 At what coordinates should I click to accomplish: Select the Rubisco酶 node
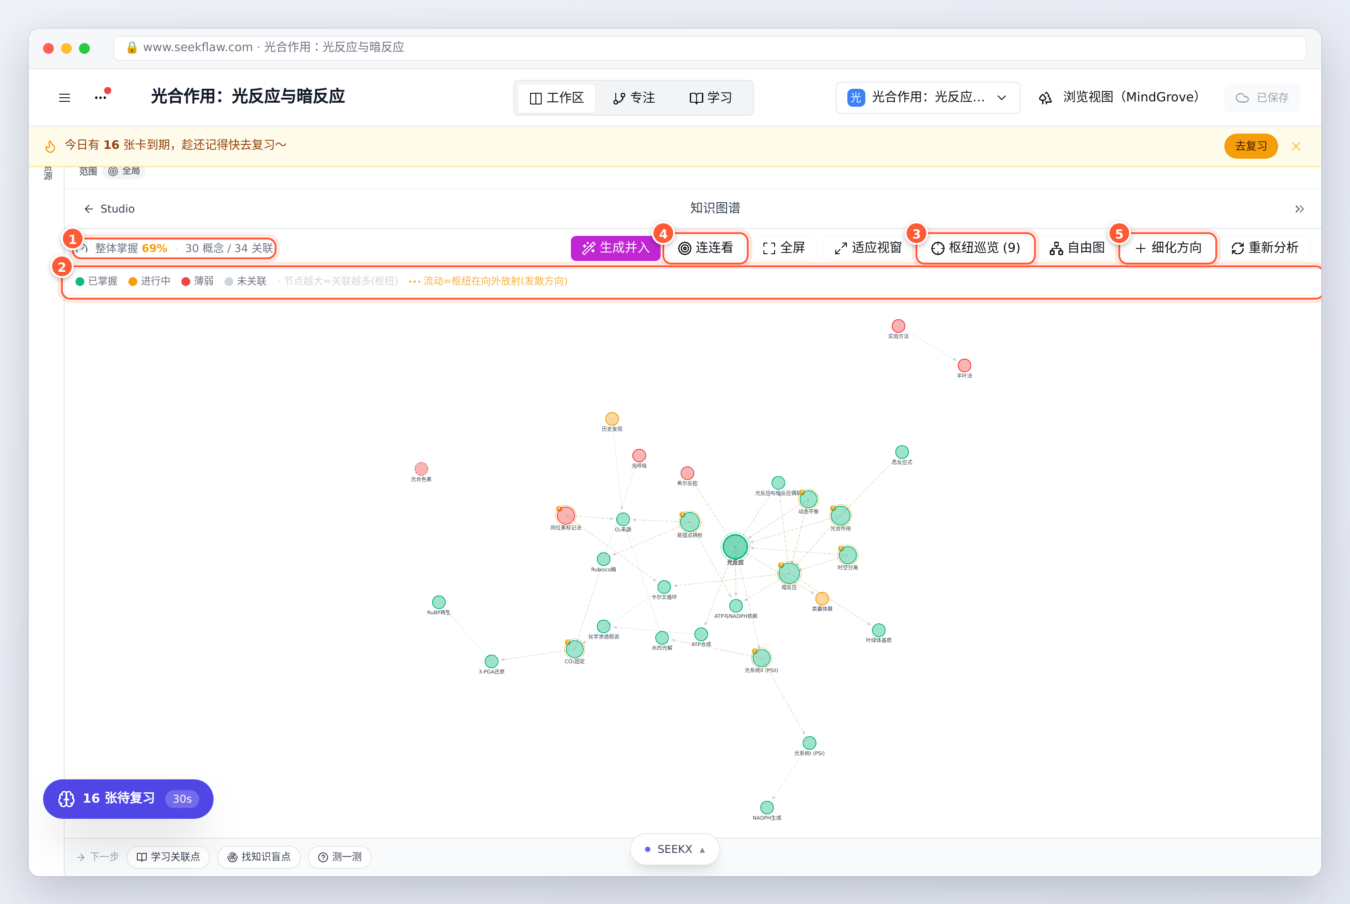(x=604, y=559)
